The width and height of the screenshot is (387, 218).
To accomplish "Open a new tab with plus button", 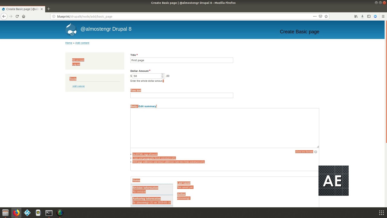I will [x=48, y=9].
